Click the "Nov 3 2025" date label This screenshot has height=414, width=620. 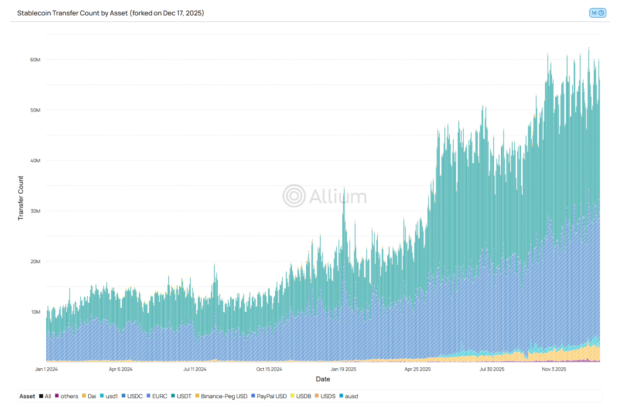pyautogui.click(x=554, y=369)
